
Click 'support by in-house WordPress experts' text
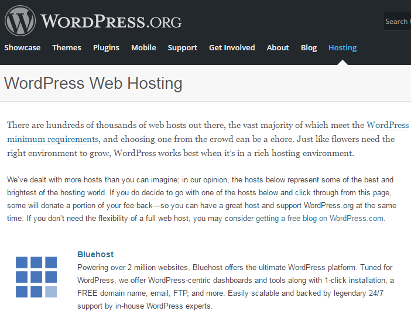pyautogui.click(x=145, y=306)
